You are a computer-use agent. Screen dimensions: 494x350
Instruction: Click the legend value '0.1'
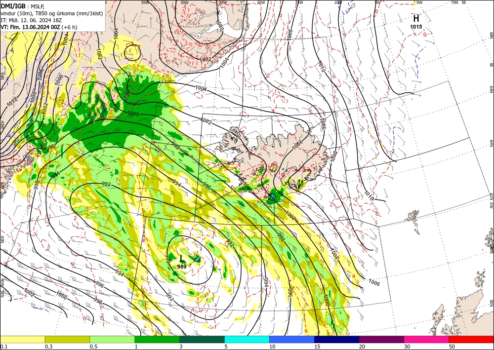(3, 347)
